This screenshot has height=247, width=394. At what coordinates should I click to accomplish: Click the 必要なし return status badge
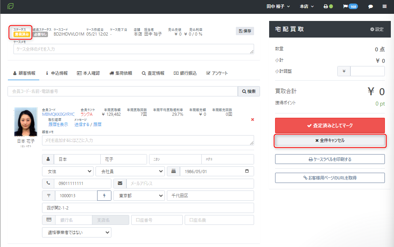tap(40, 34)
